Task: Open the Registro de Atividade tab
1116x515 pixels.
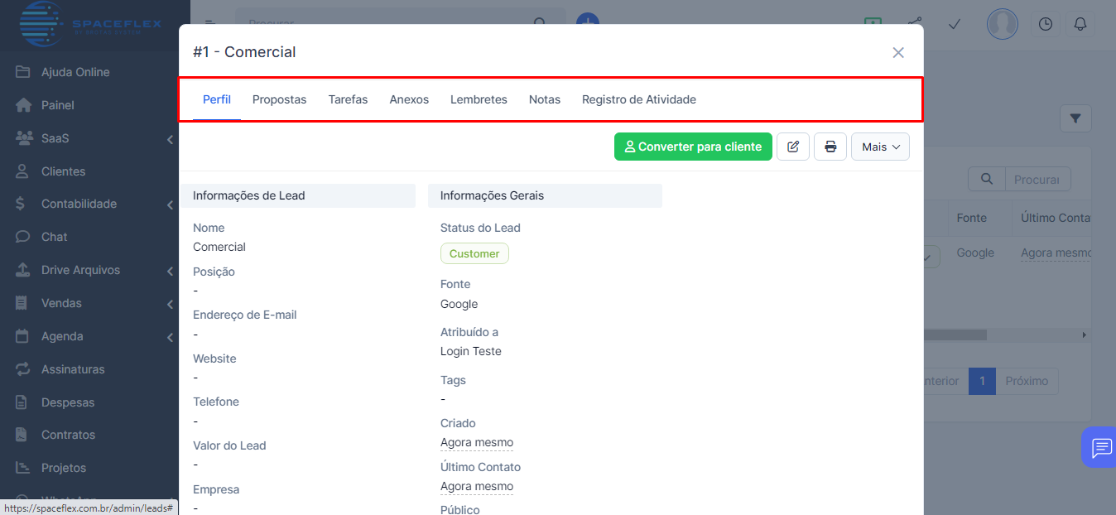Action: pos(638,99)
